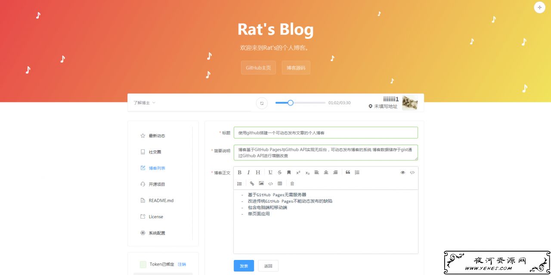Click the username iiiiiii1
The image size is (551, 275).
391,99
